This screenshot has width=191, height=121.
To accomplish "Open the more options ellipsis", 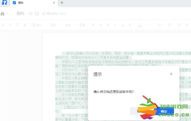I will coord(150,25).
